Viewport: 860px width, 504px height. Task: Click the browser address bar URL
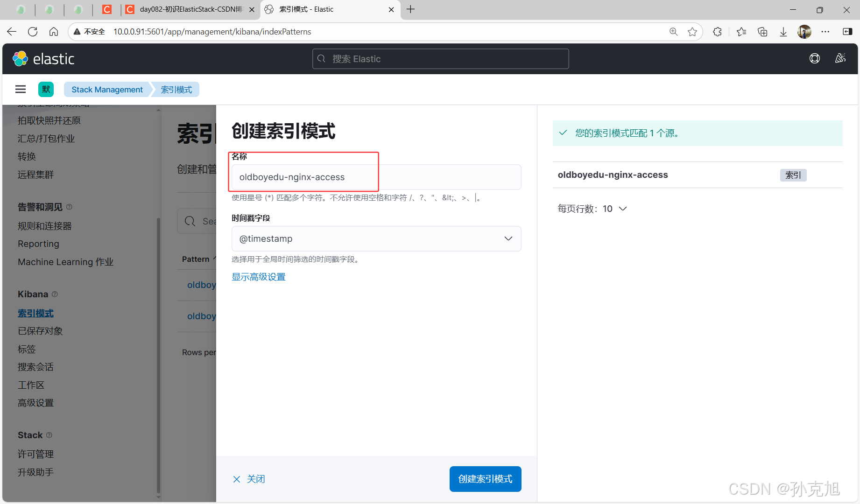click(212, 32)
